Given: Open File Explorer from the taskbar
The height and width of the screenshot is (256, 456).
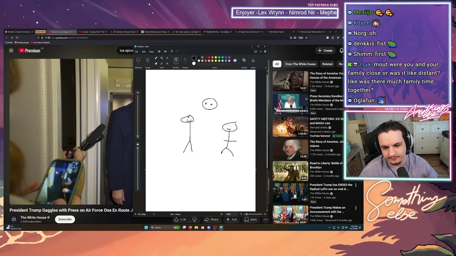Looking at the screenshot, I should pos(196,228).
